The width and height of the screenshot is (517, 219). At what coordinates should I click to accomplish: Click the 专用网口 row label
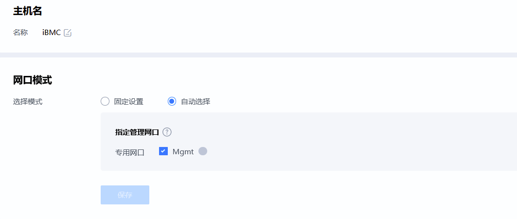[130, 152]
